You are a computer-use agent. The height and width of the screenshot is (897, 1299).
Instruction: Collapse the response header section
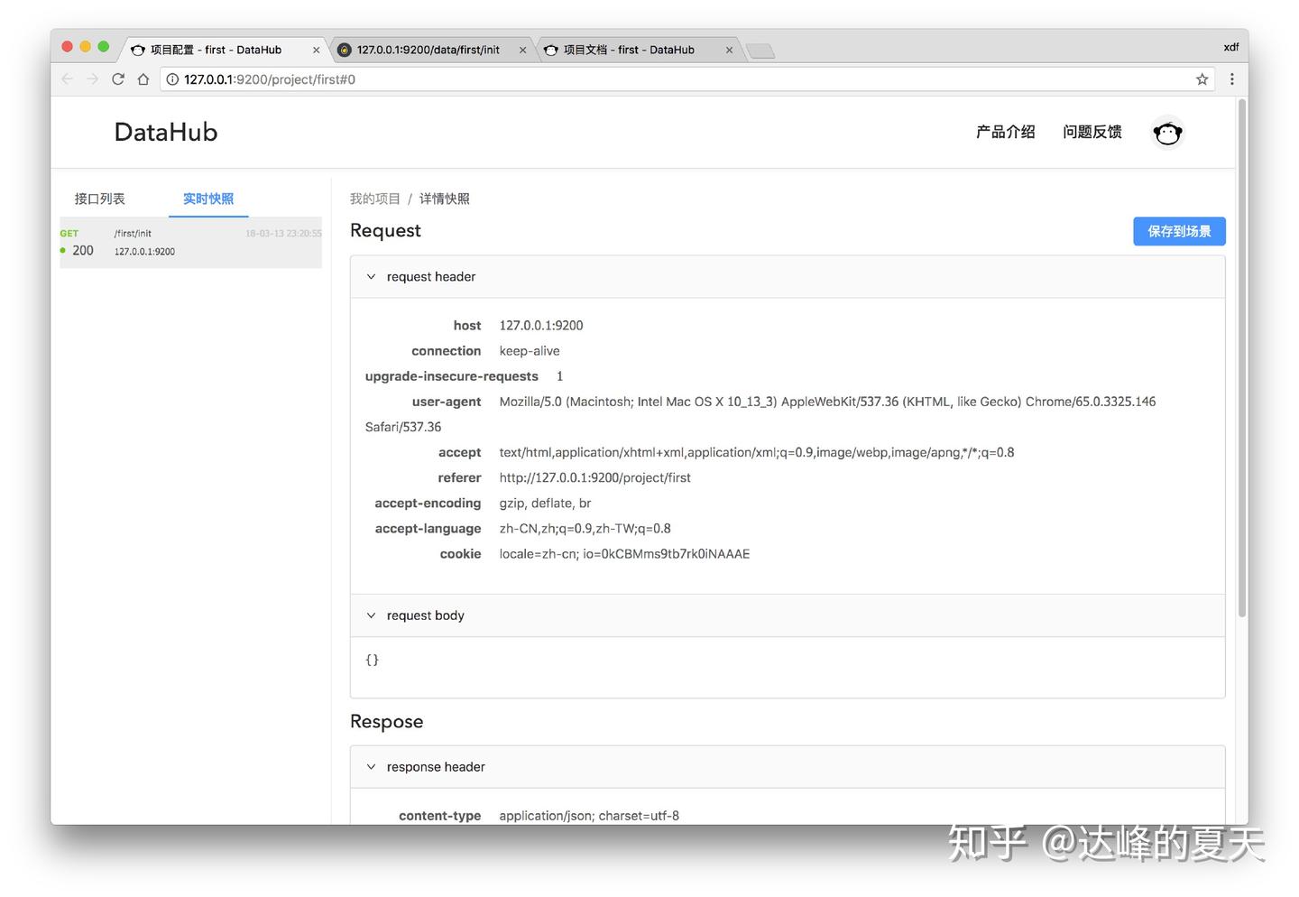pos(788,767)
